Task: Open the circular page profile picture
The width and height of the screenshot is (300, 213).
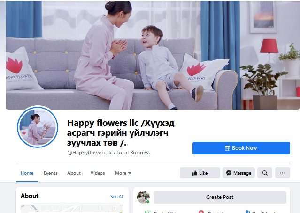Action: pyautogui.click(x=38, y=127)
